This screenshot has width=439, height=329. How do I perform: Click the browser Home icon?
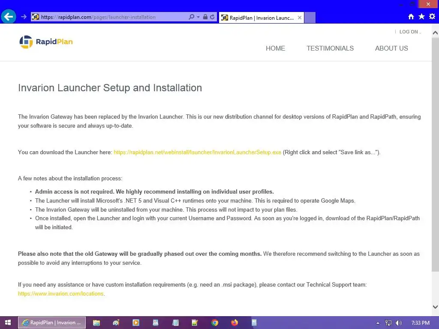[411, 17]
